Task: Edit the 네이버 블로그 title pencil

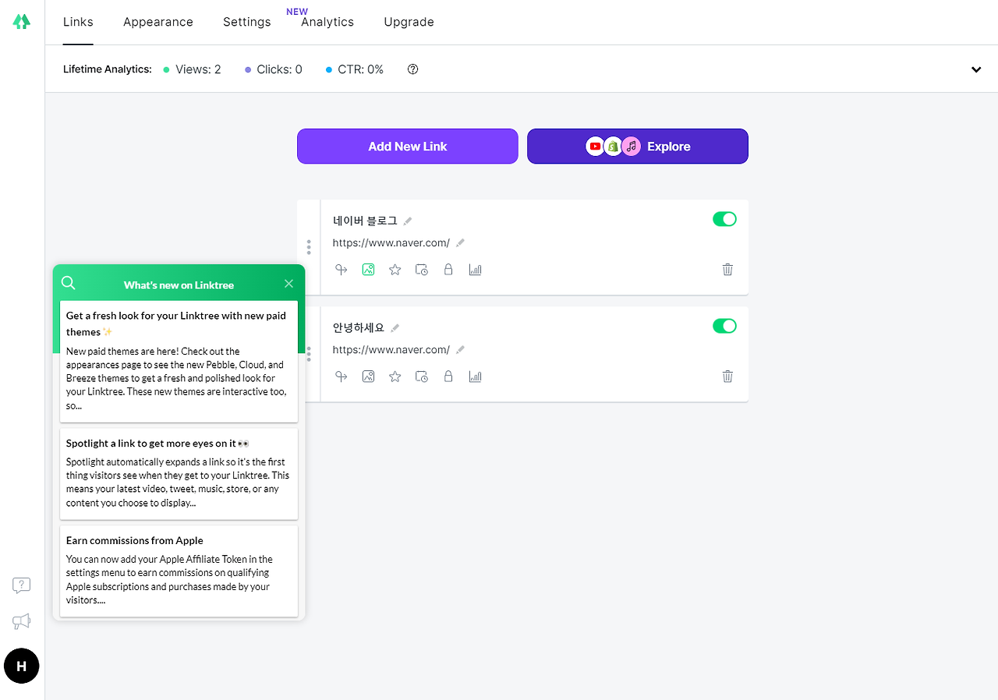Action: click(x=408, y=221)
